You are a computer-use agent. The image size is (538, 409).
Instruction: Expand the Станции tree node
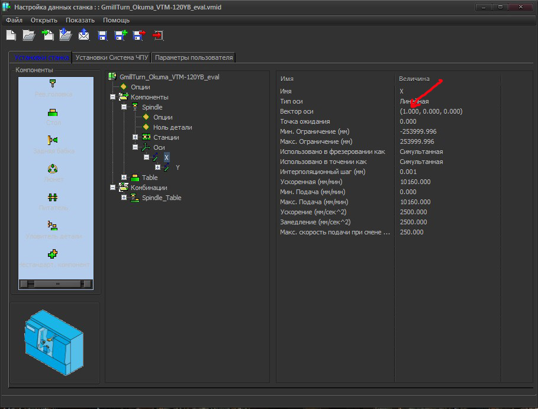point(136,137)
